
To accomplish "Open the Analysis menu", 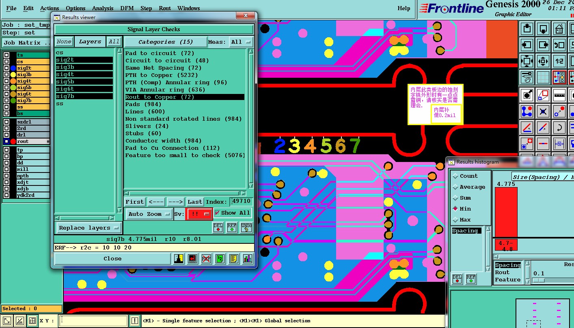I will click(103, 8).
